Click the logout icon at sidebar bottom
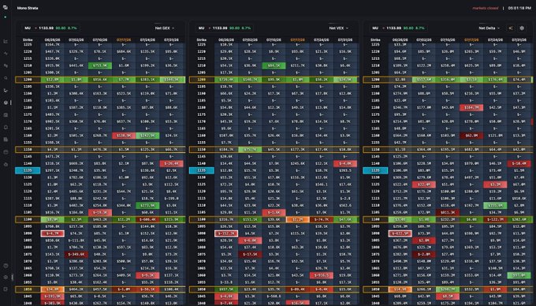Viewport: 536px width, 306px height. coord(6,289)
